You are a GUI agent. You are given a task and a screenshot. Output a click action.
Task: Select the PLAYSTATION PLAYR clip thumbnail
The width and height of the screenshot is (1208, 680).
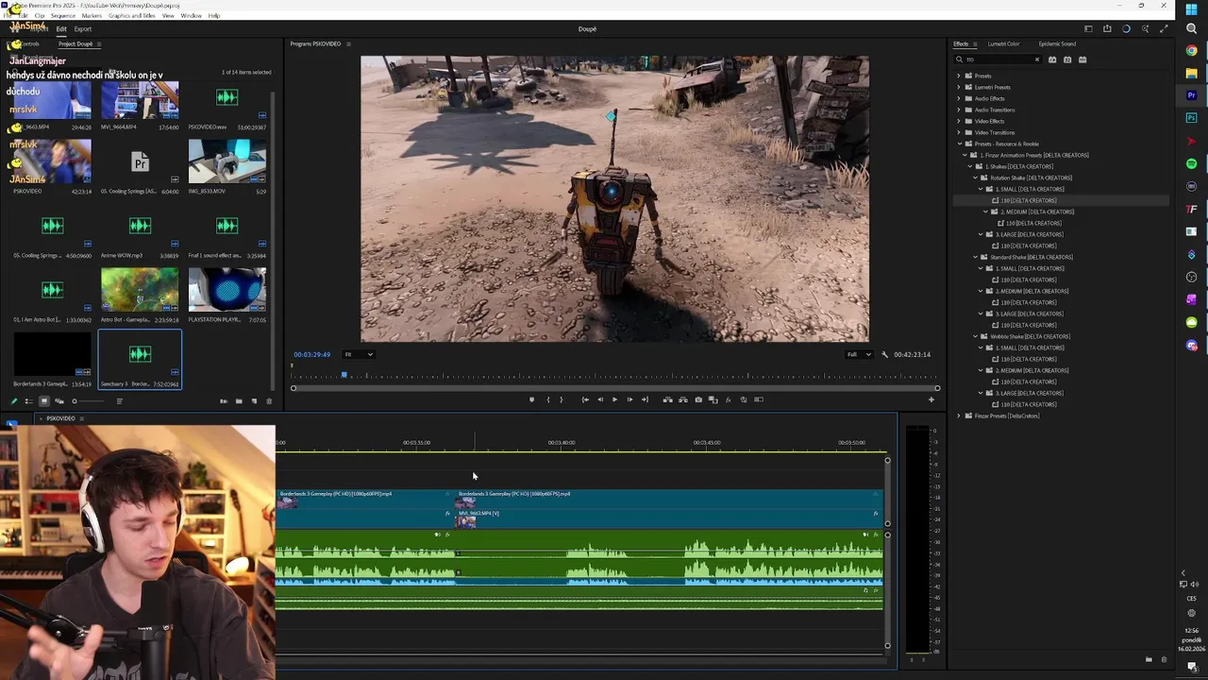pos(226,289)
